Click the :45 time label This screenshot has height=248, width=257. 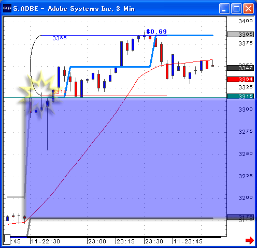pos(16,241)
